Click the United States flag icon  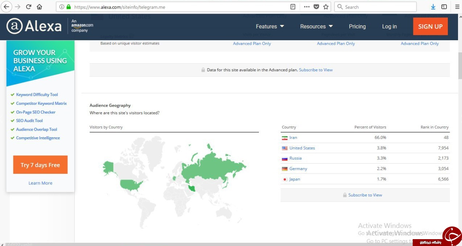click(x=285, y=148)
